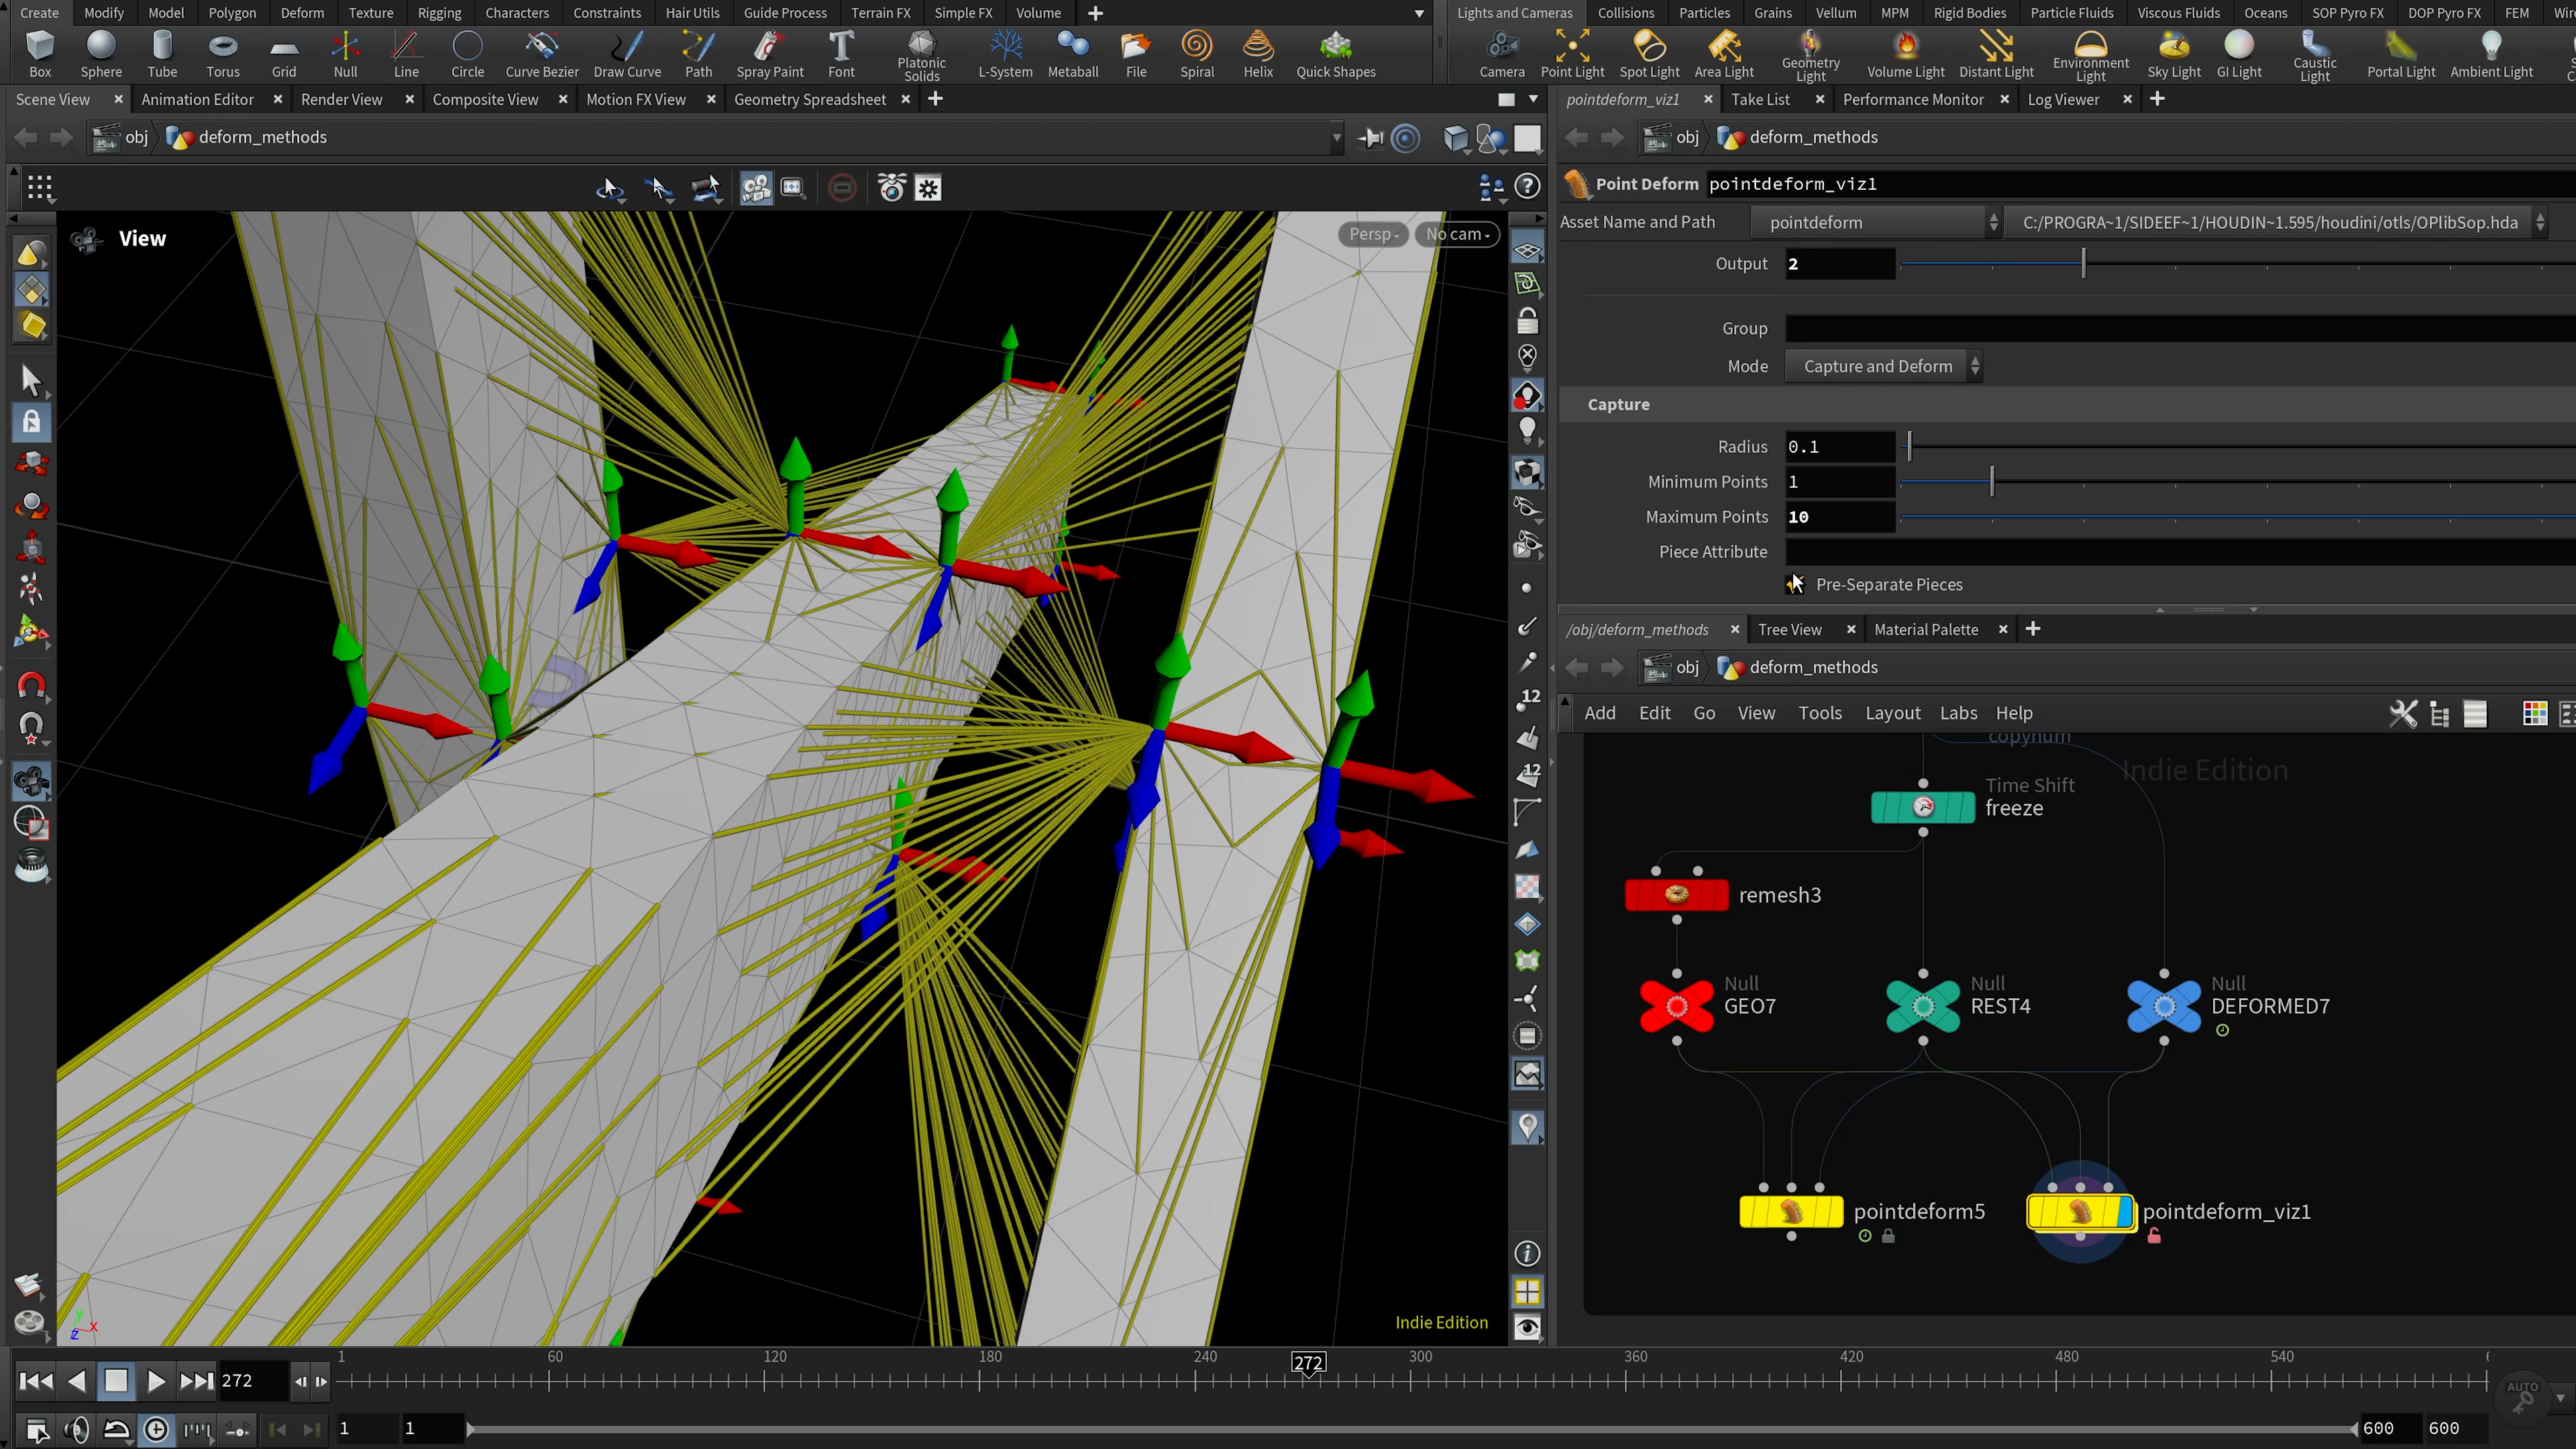Click the remesh3 node
Image resolution: width=2576 pixels, height=1449 pixels.
click(1676, 895)
